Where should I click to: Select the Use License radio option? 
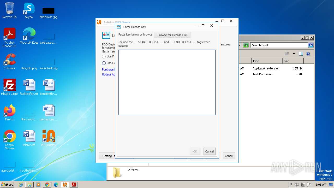tap(104, 63)
